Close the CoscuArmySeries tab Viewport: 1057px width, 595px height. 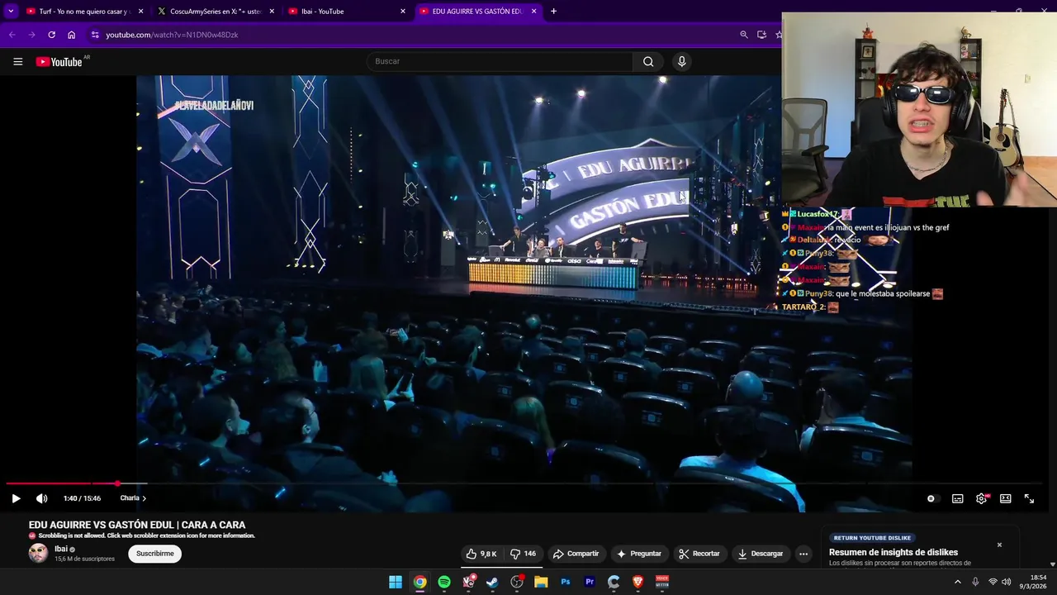click(x=272, y=12)
